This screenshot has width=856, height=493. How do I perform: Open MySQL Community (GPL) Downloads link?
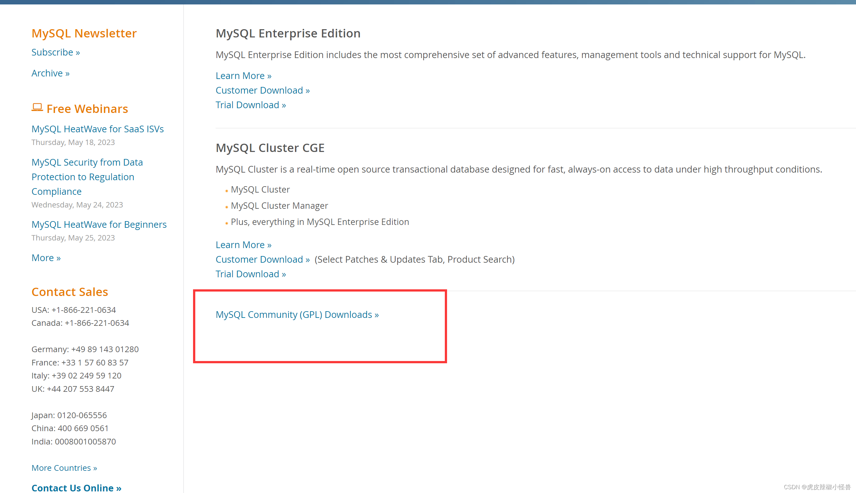click(x=297, y=315)
